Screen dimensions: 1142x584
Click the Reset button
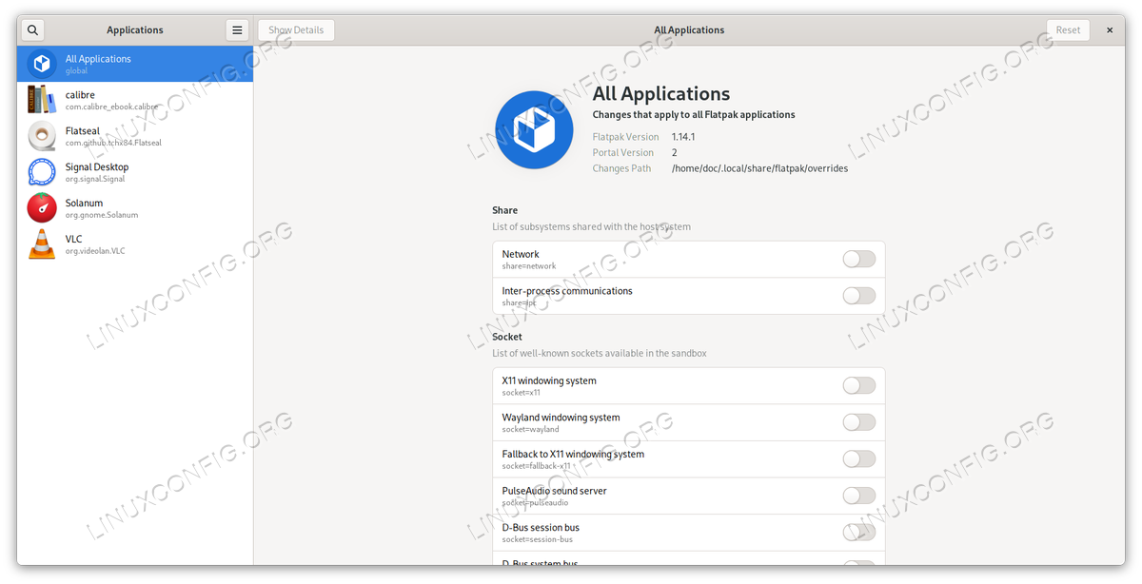point(1068,29)
